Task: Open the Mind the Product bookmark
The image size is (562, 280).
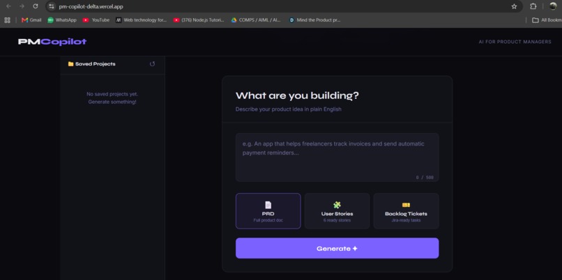Action: pyautogui.click(x=315, y=20)
